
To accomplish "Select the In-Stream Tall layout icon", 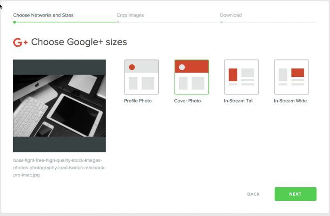I will [x=241, y=77].
